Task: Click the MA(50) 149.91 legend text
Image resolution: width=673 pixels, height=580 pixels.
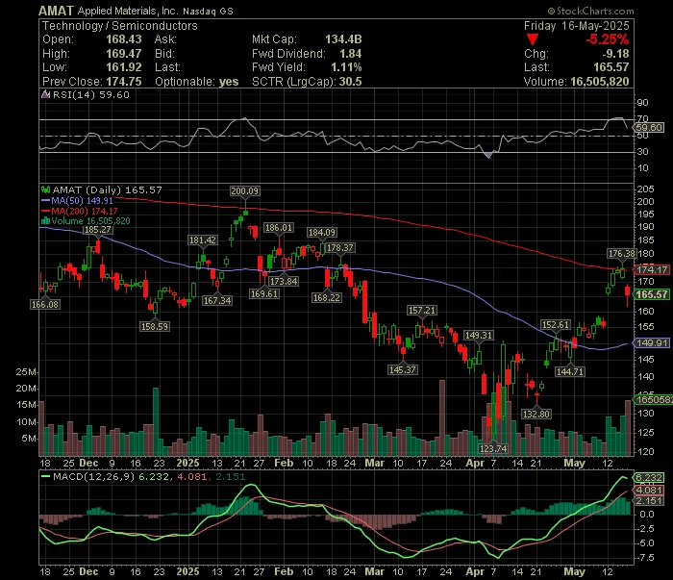Action: pos(82,200)
